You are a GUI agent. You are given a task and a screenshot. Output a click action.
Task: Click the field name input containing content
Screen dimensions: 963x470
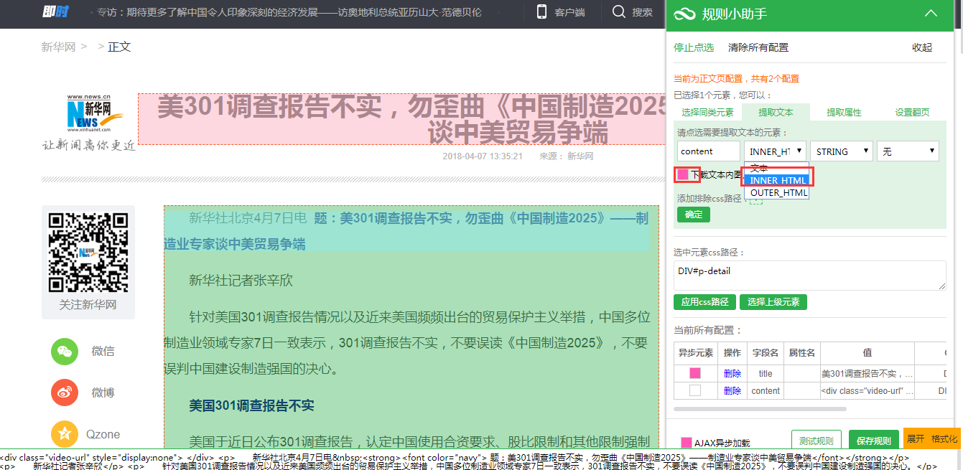point(709,151)
